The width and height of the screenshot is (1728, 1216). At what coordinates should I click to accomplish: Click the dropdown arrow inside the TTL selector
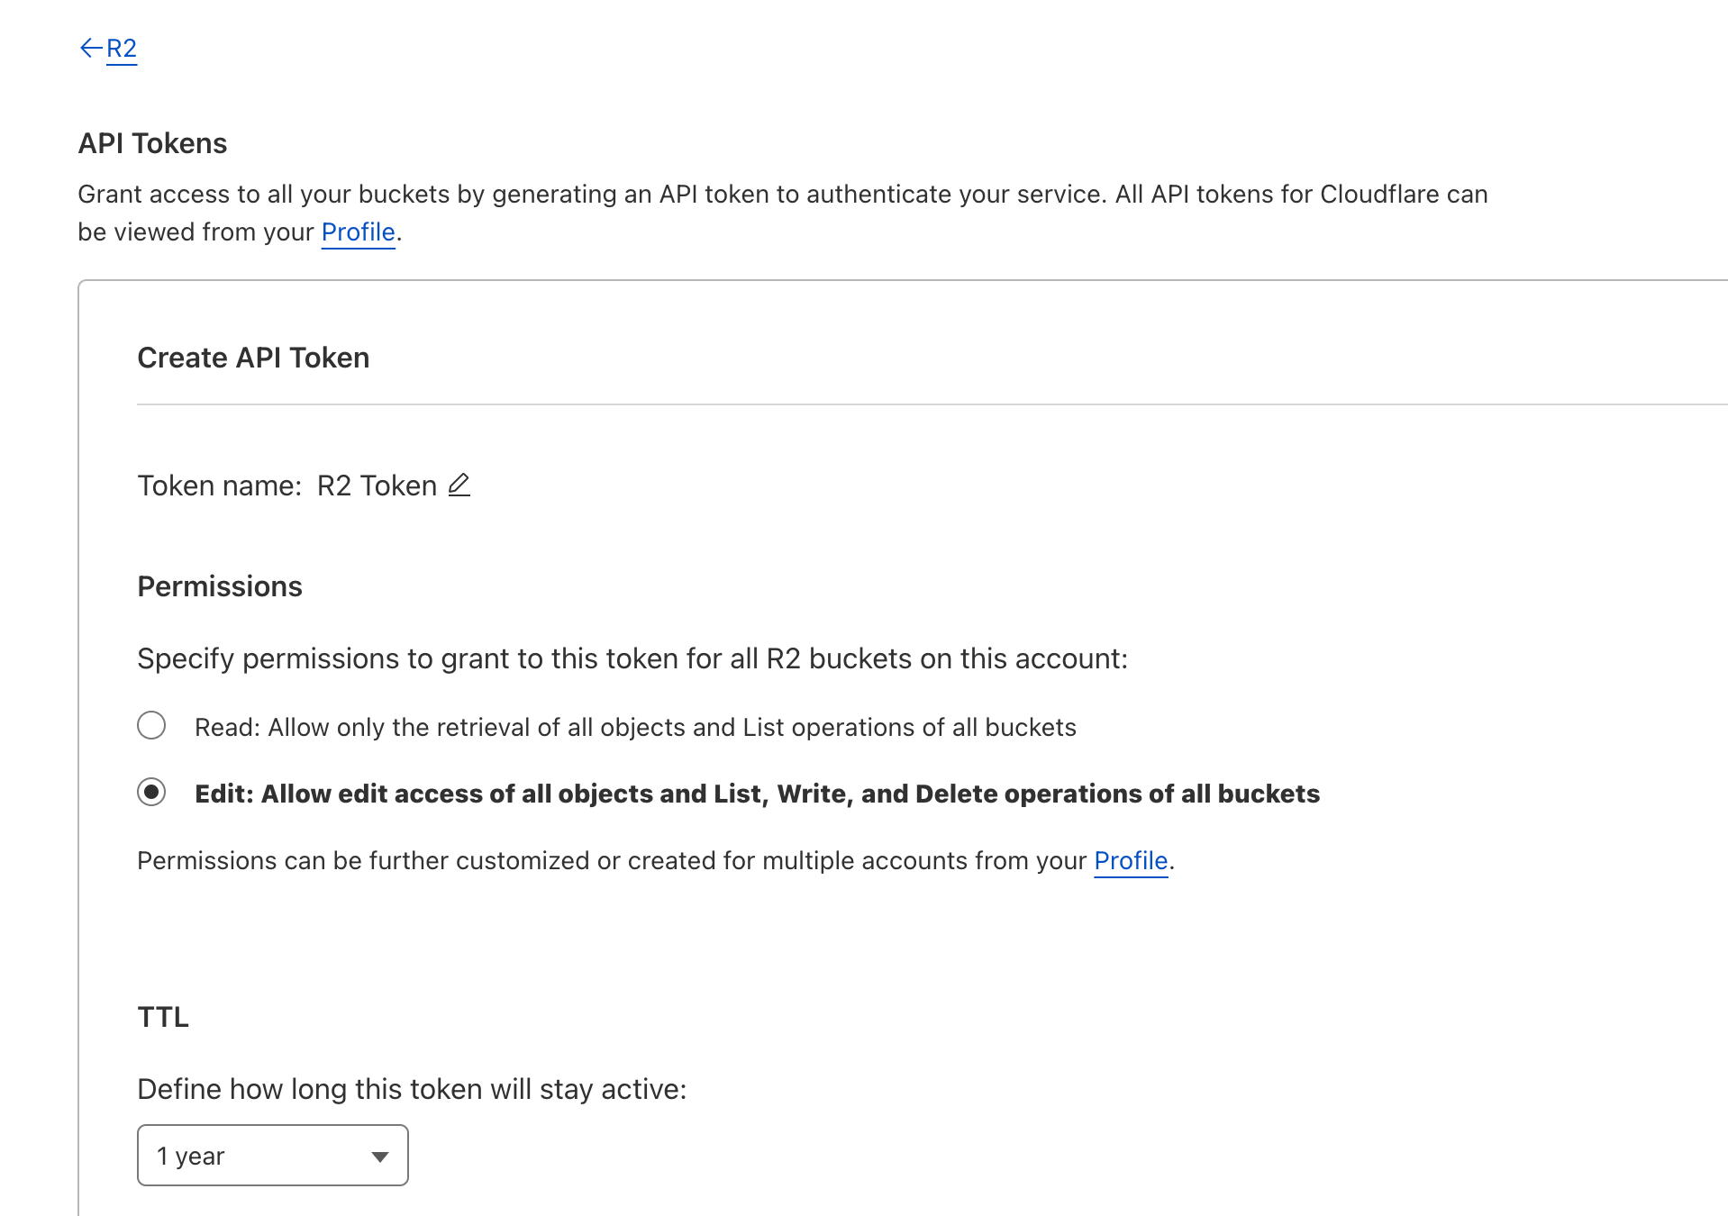[379, 1156]
